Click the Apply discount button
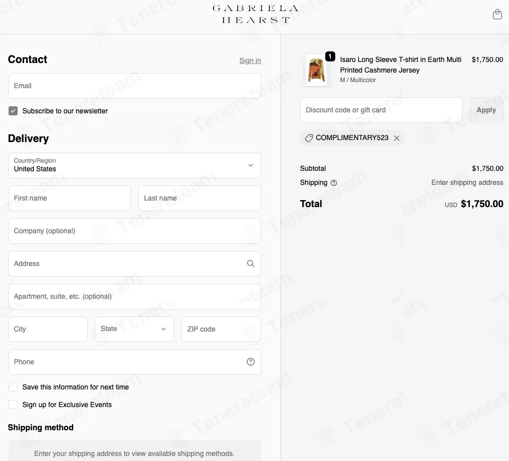 tap(486, 110)
